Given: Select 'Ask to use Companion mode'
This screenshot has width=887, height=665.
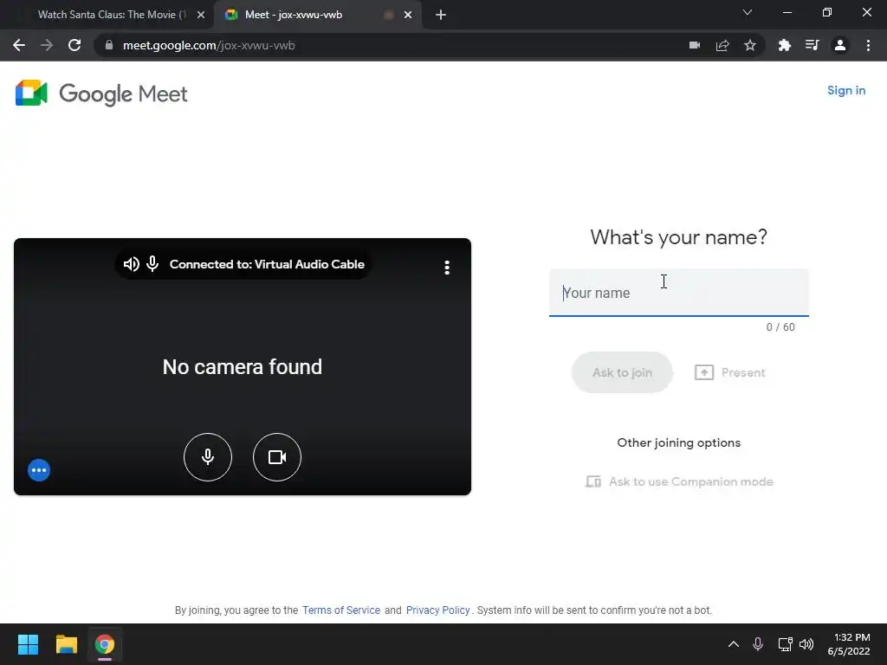Looking at the screenshot, I should (679, 481).
